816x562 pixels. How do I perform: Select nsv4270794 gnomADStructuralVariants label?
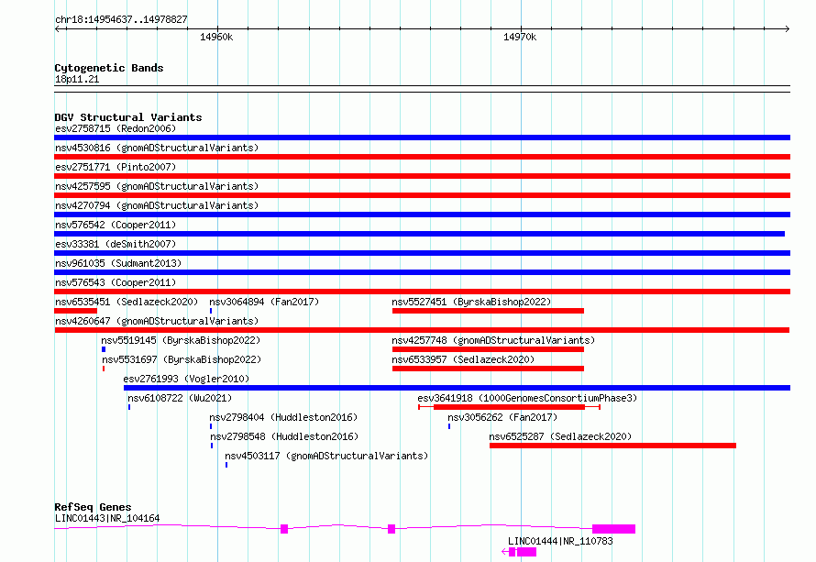[157, 205]
